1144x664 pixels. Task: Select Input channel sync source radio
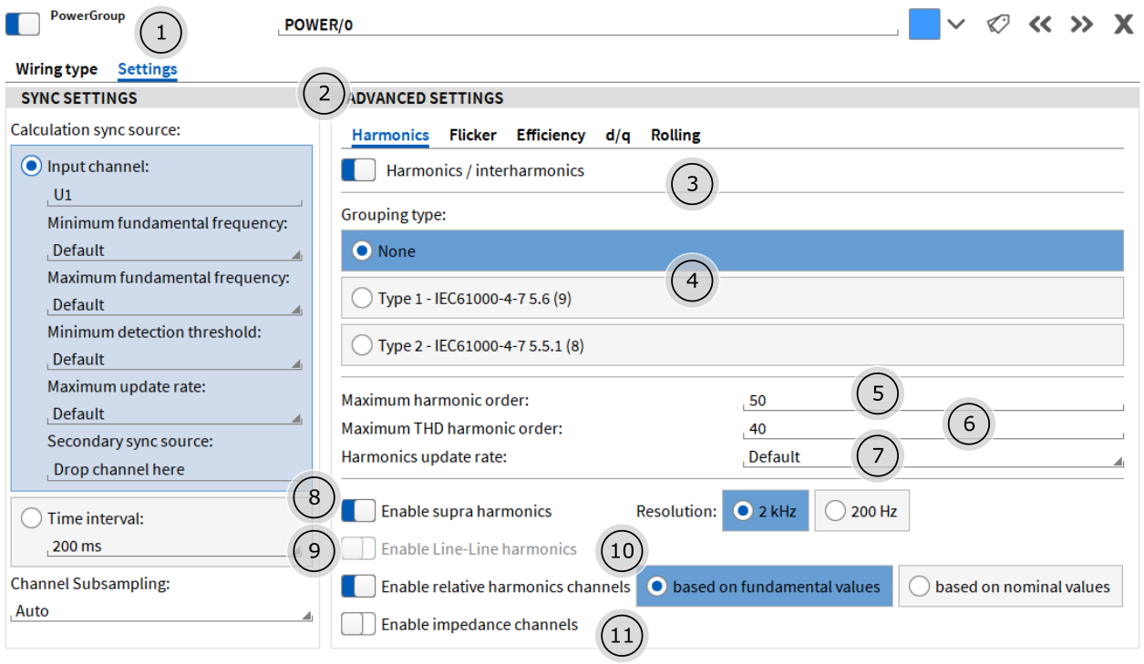pyautogui.click(x=32, y=167)
